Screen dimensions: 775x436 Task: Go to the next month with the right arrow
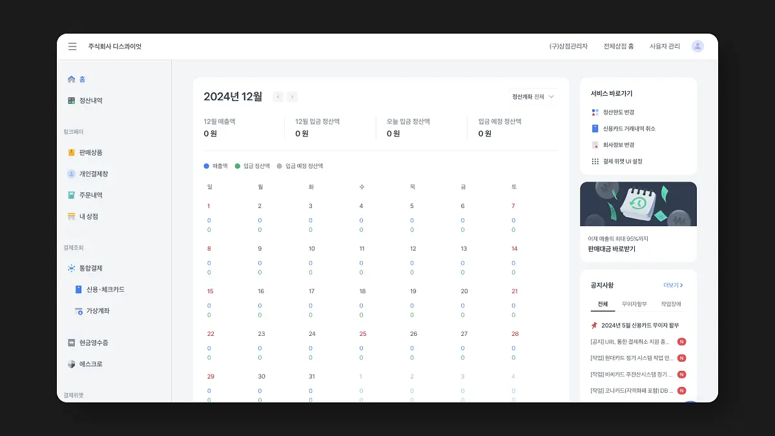[292, 97]
